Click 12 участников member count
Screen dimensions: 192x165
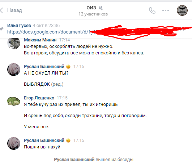point(93,14)
